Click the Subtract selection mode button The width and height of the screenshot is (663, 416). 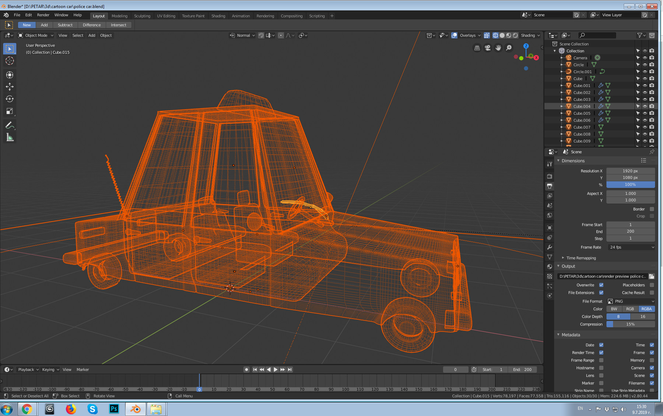pos(65,25)
